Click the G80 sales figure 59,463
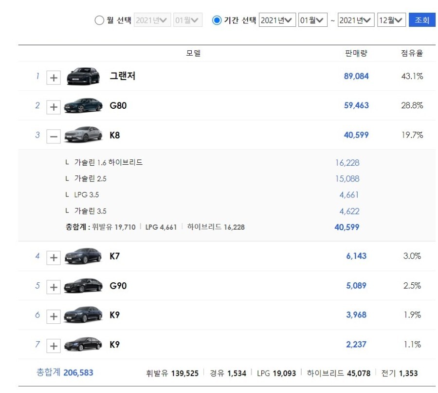 [356, 105]
